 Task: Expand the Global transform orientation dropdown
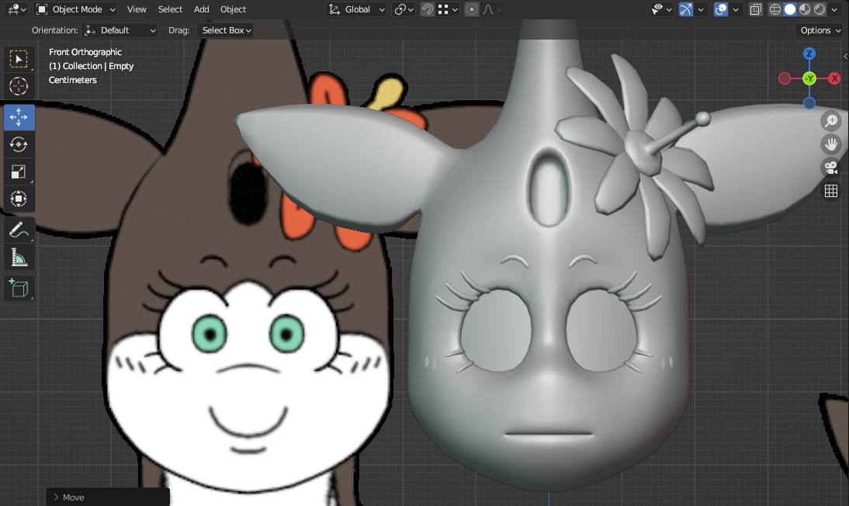pyautogui.click(x=356, y=9)
